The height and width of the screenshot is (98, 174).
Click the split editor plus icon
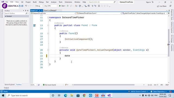pyautogui.click(x=169, y=13)
